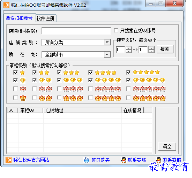Click the rightmost 联系客服 link
Viewport: 192px width, 178px height.
click(172, 160)
